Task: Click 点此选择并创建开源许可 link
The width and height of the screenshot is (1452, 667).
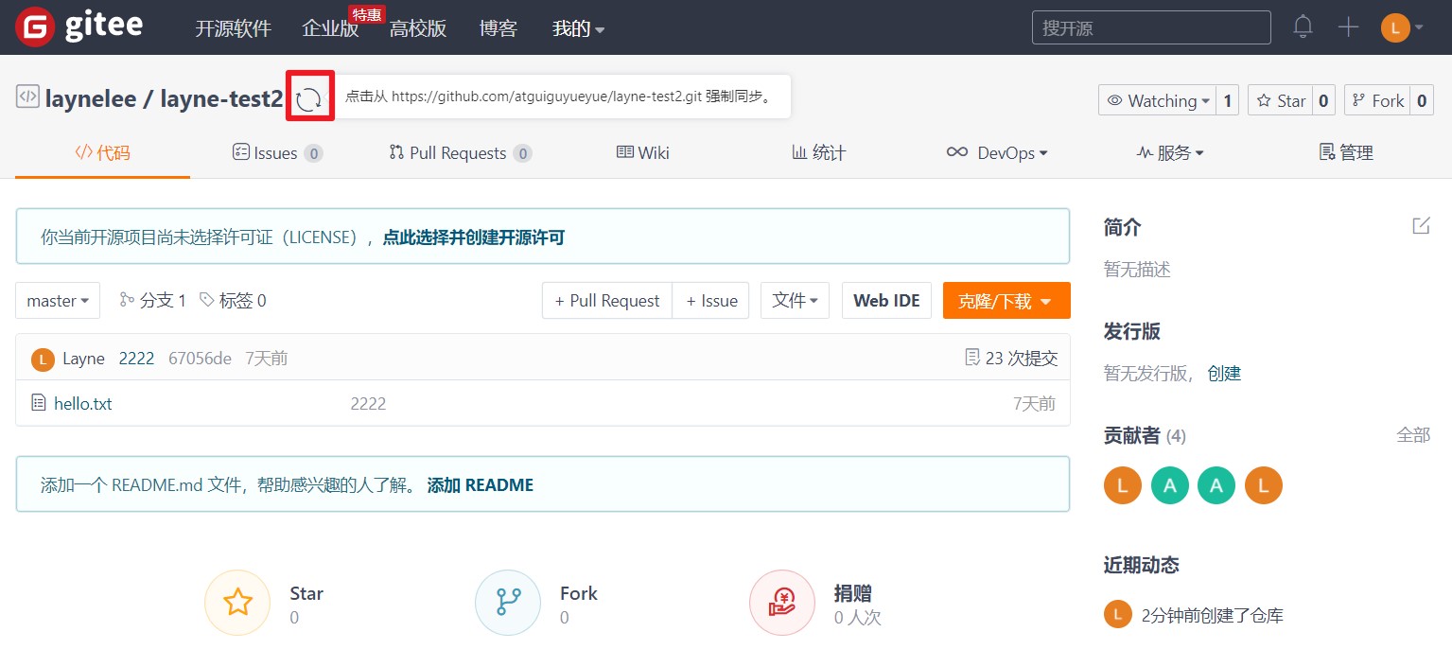Action: pyautogui.click(x=473, y=237)
